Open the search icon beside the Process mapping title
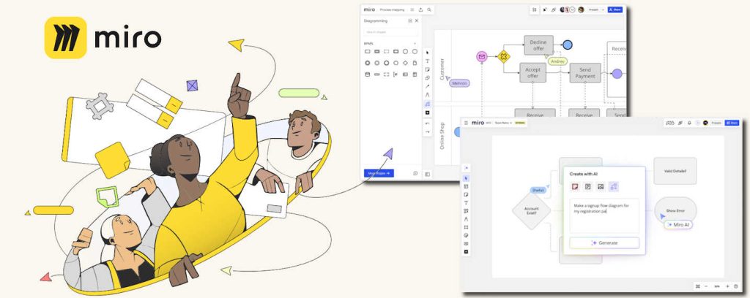This screenshot has width=750, height=298. pyautogui.click(x=429, y=9)
